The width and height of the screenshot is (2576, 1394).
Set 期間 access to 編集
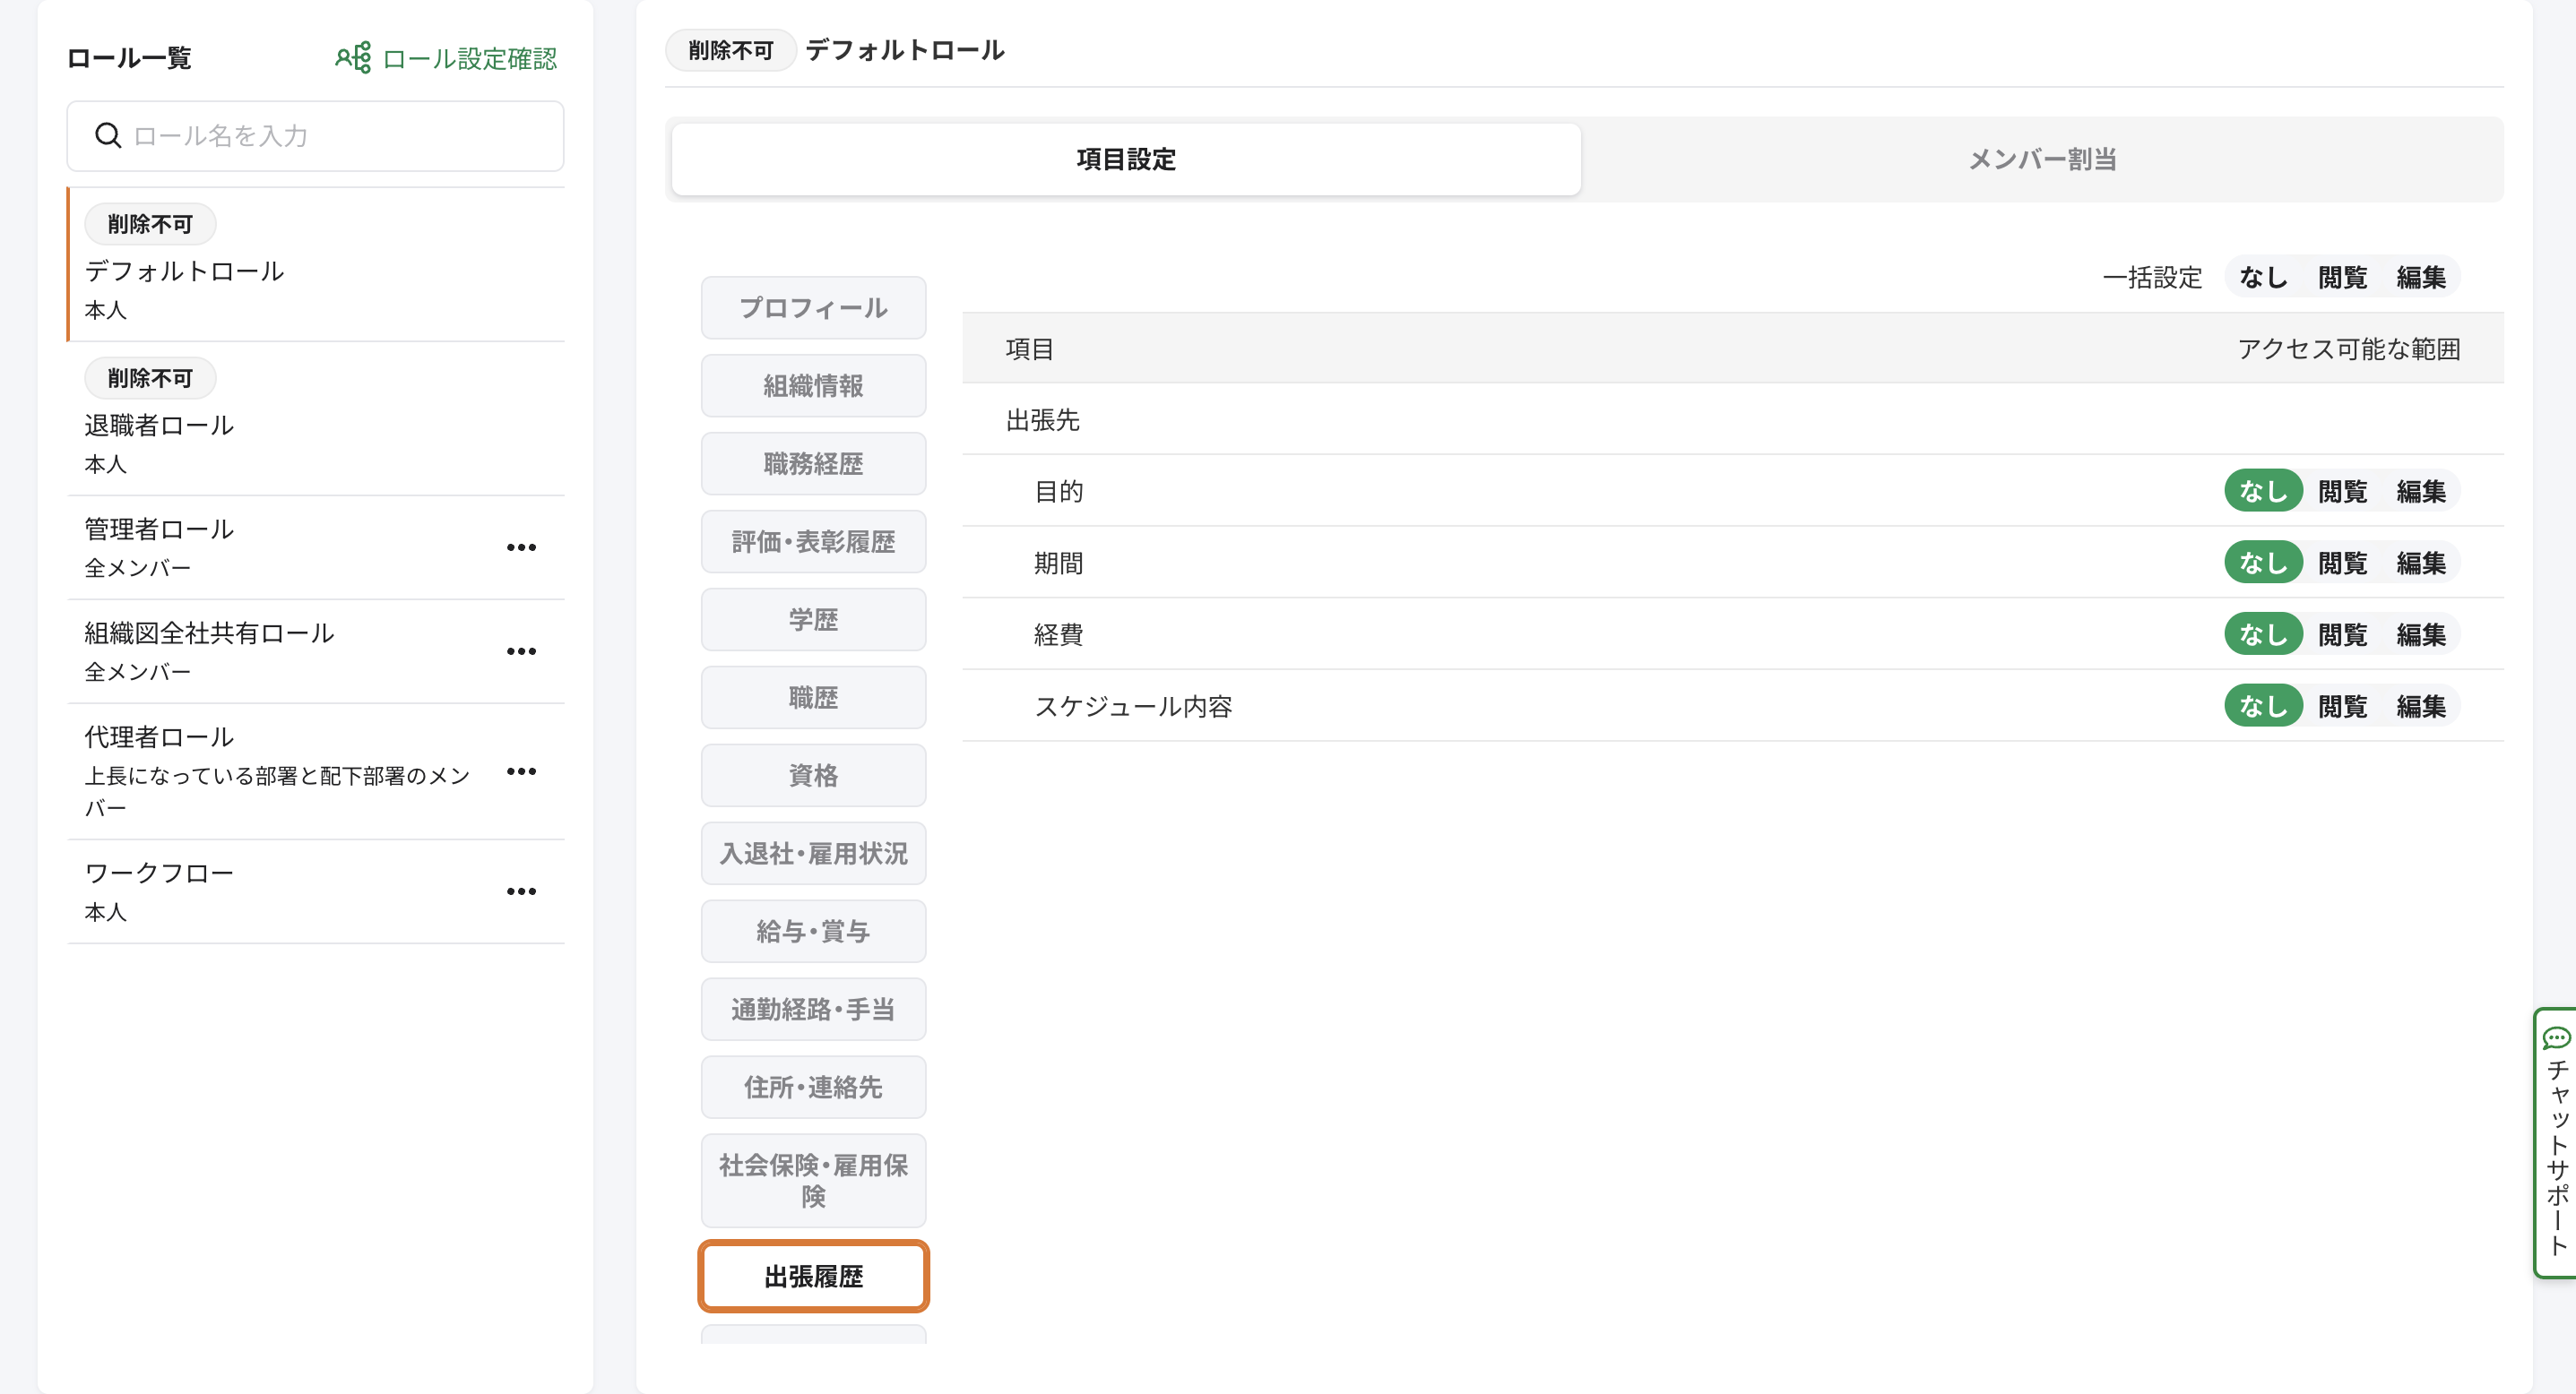2420,564
